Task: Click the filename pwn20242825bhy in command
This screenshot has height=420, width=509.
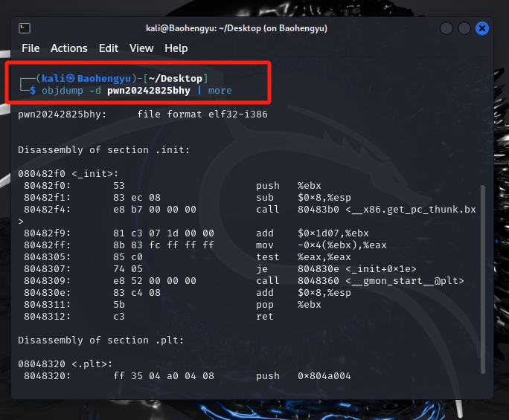Action: (149, 91)
